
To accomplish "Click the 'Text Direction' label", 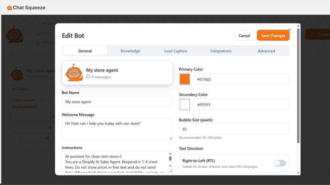I will click(191, 148).
